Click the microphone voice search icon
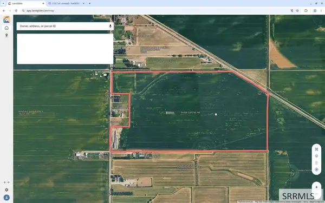The image size is (325, 203). coord(110,26)
